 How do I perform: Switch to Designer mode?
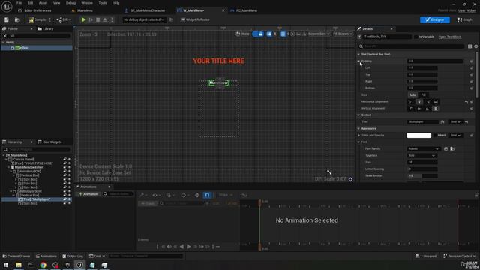(435, 19)
